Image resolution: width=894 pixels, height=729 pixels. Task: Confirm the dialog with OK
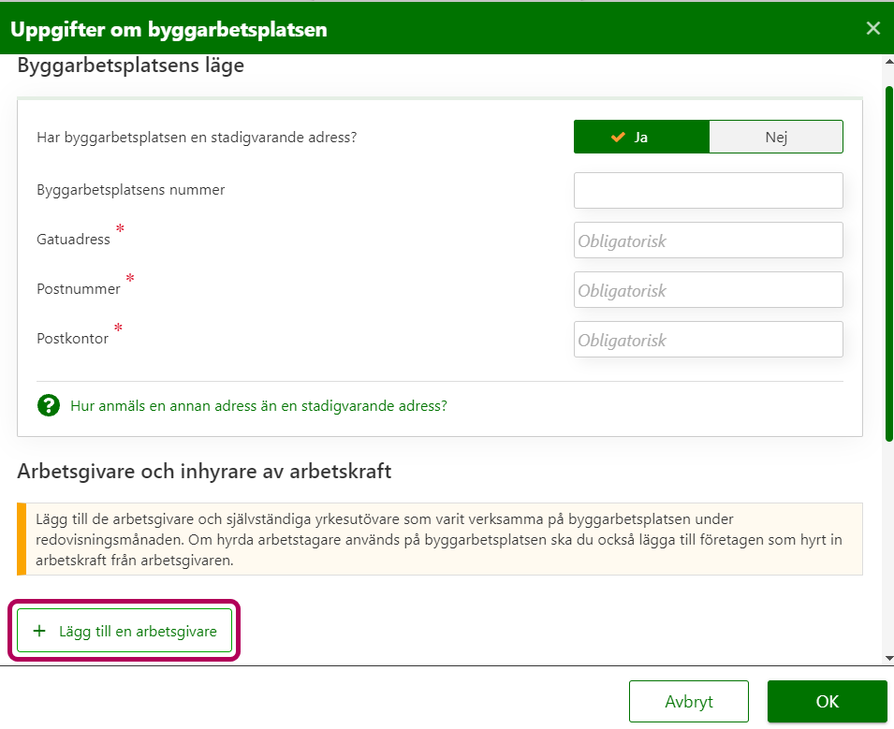coord(827,701)
